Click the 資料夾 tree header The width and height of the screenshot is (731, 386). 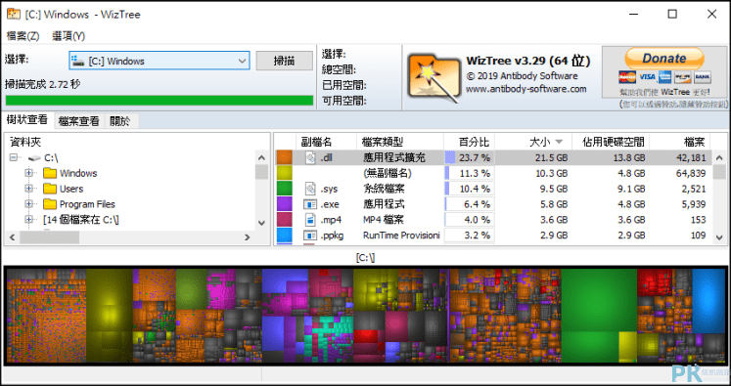25,142
